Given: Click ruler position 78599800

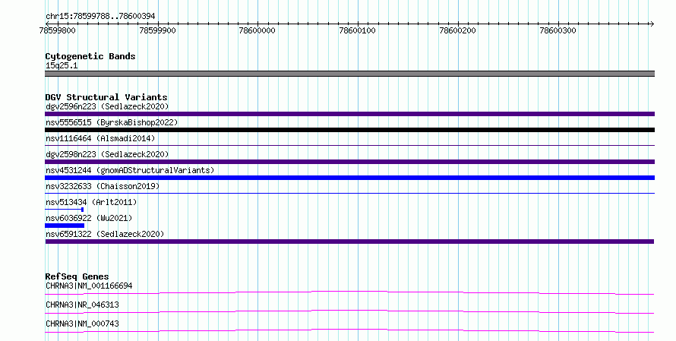Looking at the screenshot, I should pos(57,30).
